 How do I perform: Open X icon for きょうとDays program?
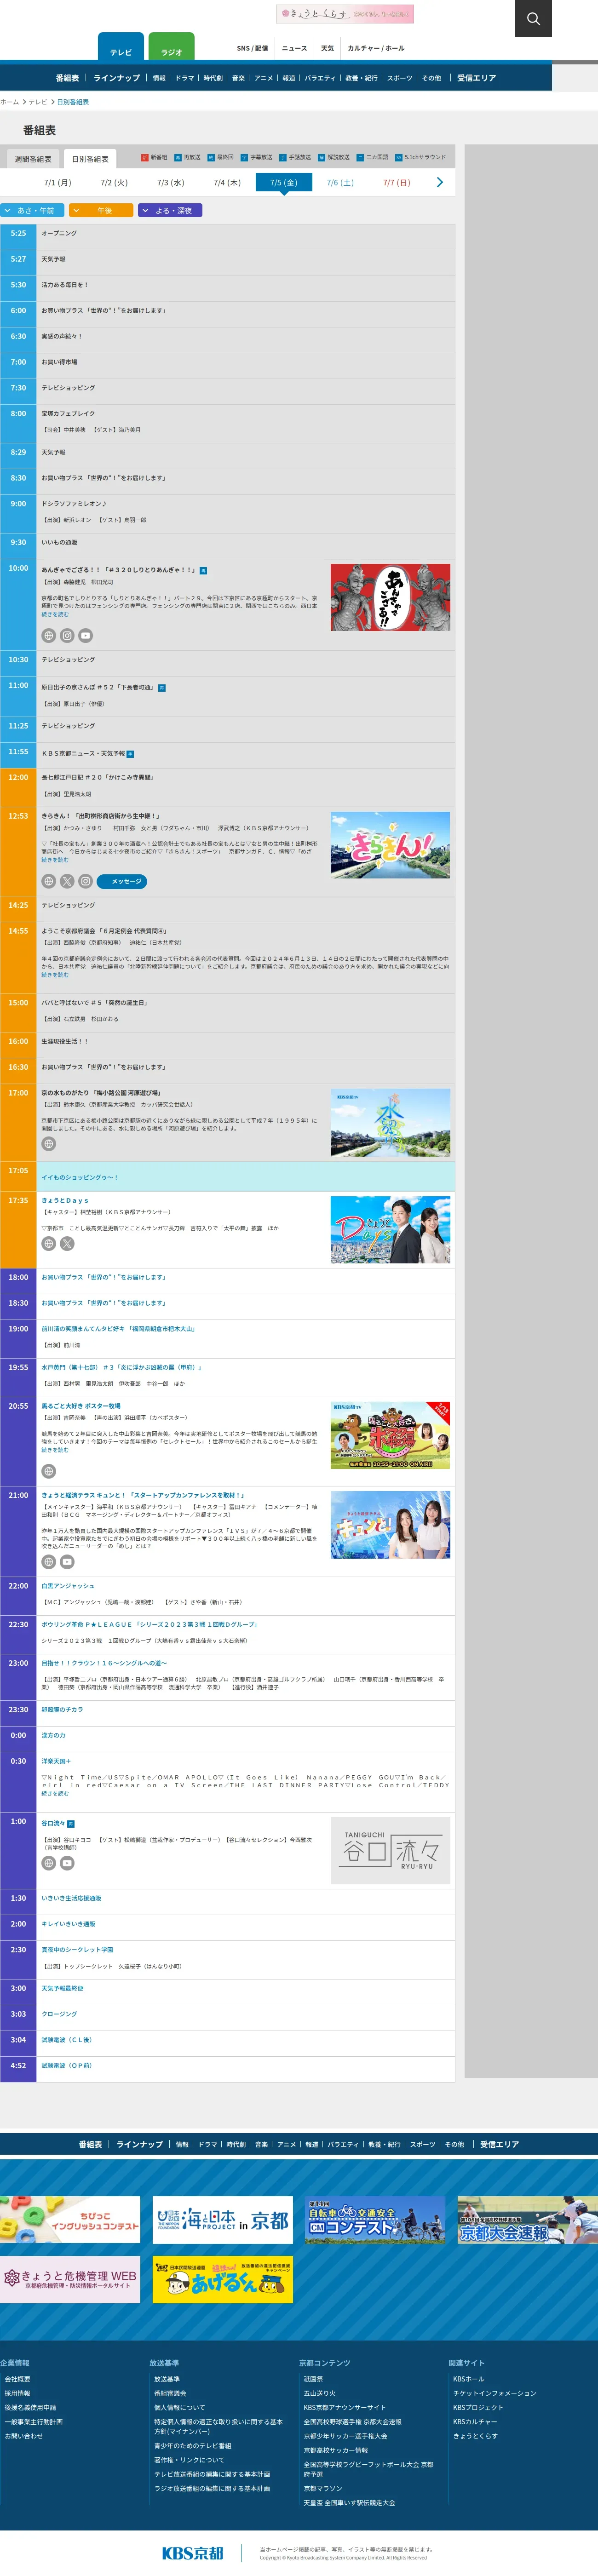click(67, 1243)
